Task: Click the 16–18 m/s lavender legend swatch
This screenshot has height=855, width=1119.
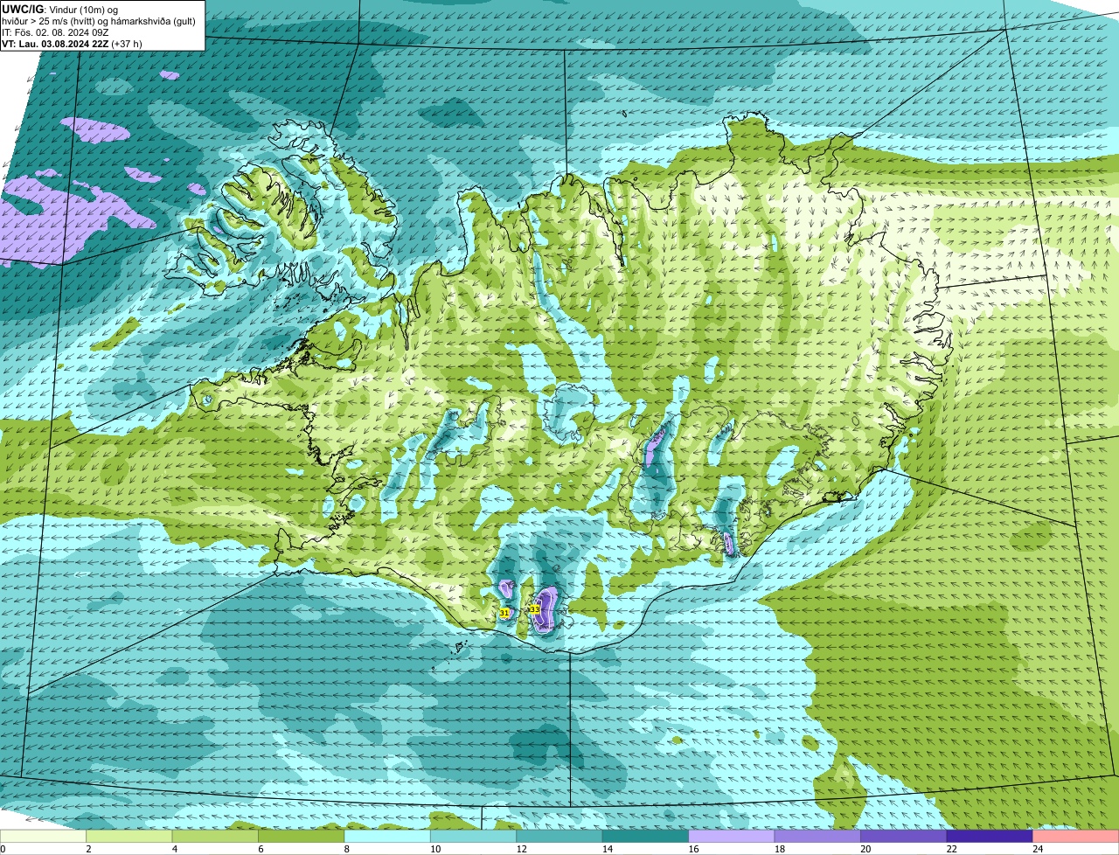Action: [x=732, y=836]
